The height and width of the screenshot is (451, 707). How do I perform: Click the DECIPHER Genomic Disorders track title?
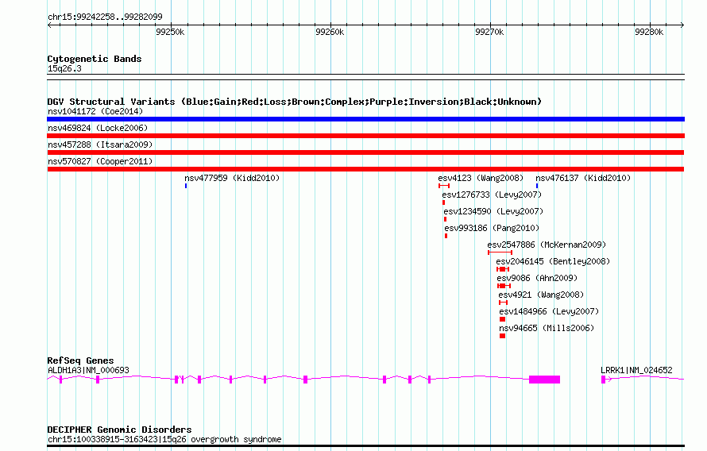tap(119, 430)
